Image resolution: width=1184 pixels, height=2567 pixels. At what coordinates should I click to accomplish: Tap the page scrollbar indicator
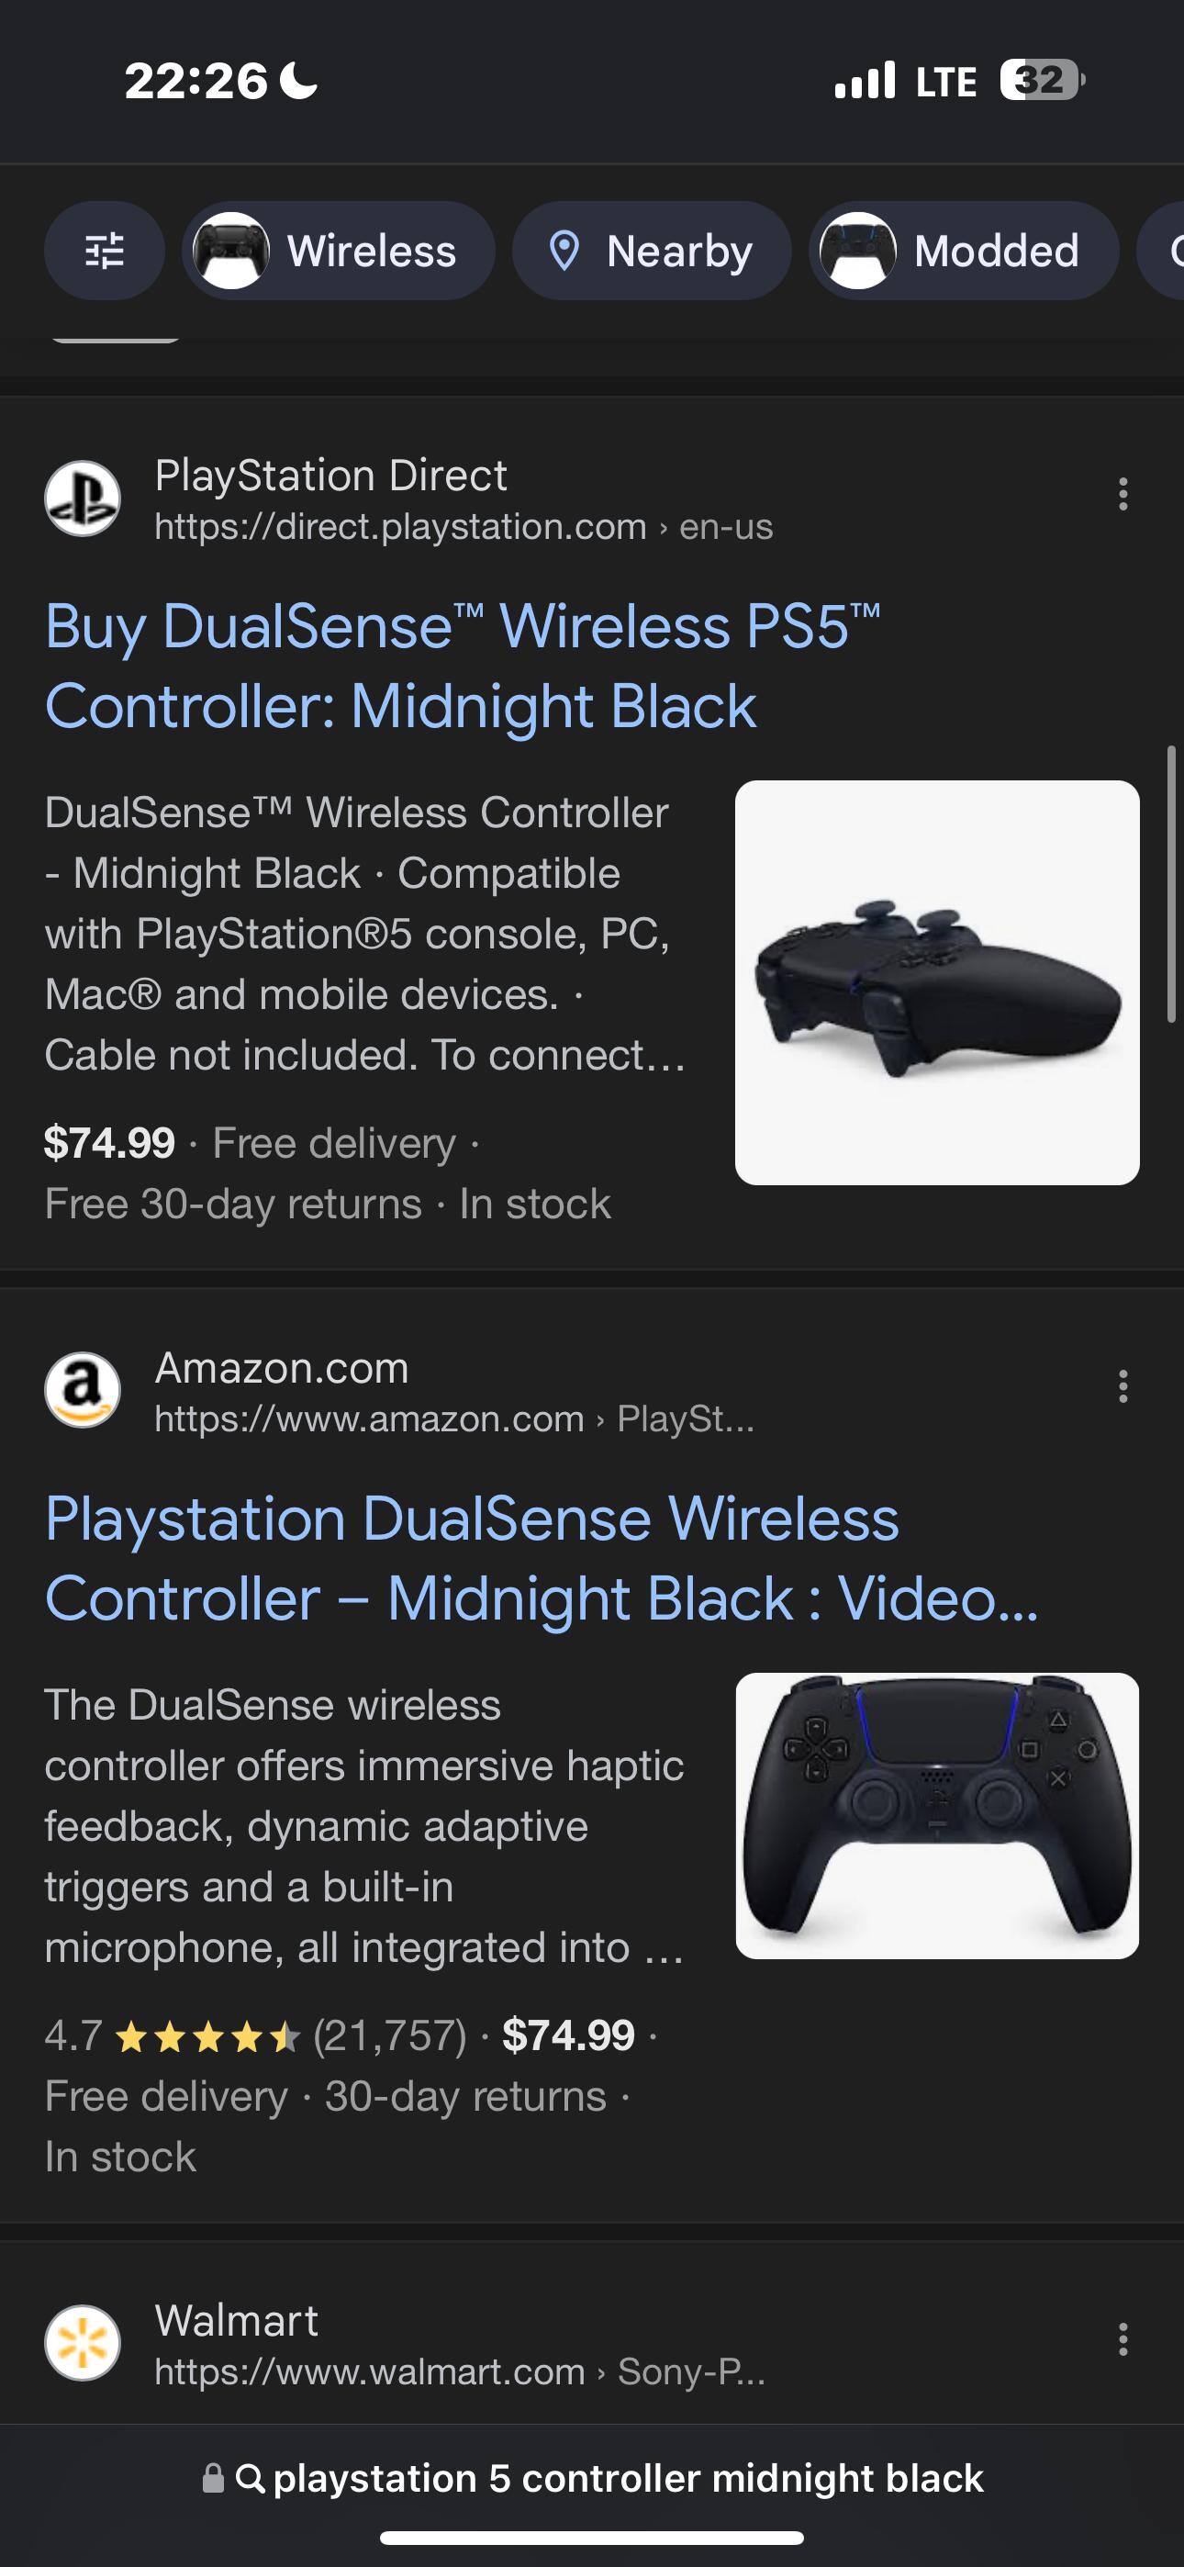pyautogui.click(x=1171, y=883)
